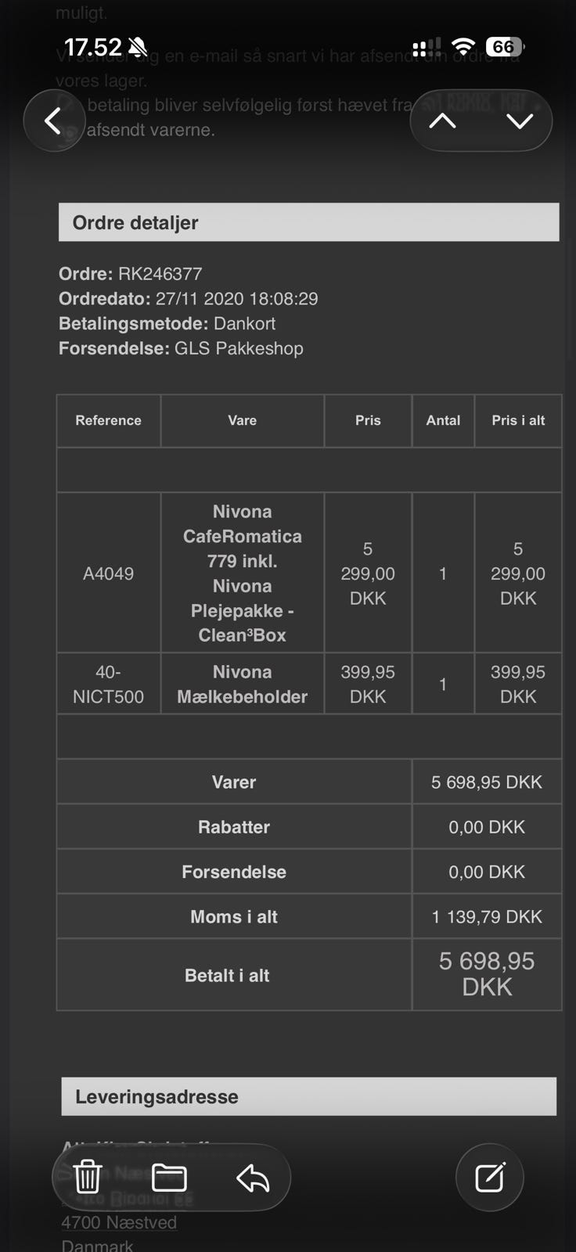
Task: Reply using the reply arrow icon
Action: (253, 1177)
